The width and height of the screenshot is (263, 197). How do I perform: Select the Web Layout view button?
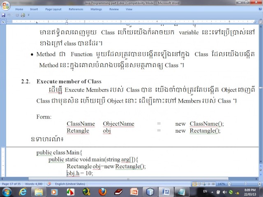204,184
